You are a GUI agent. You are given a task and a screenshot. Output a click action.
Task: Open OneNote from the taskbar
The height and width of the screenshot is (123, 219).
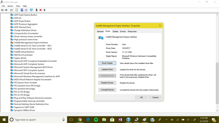coord(120,120)
